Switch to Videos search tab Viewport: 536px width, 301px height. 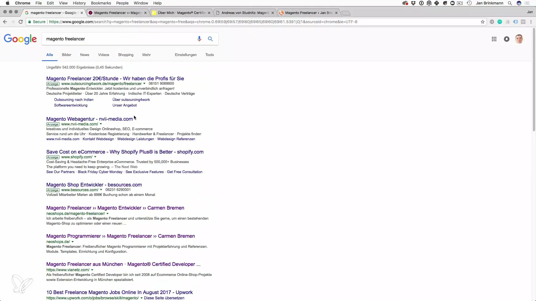104,55
